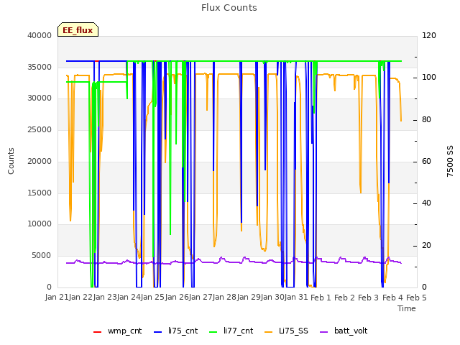The image size is (460, 345).
Task: Click the Jan 25 date tick label
Action: [153, 297]
